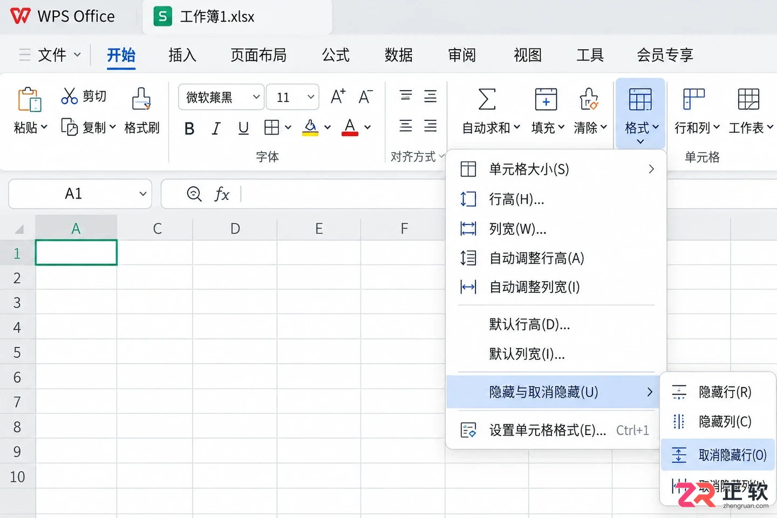Open the borders dropdown arrow
The height and width of the screenshot is (518, 777).
tap(288, 128)
